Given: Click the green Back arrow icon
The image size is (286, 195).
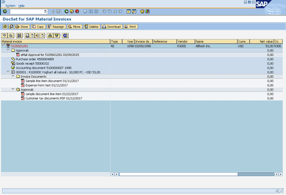Looking at the screenshot, I should click(66, 11).
